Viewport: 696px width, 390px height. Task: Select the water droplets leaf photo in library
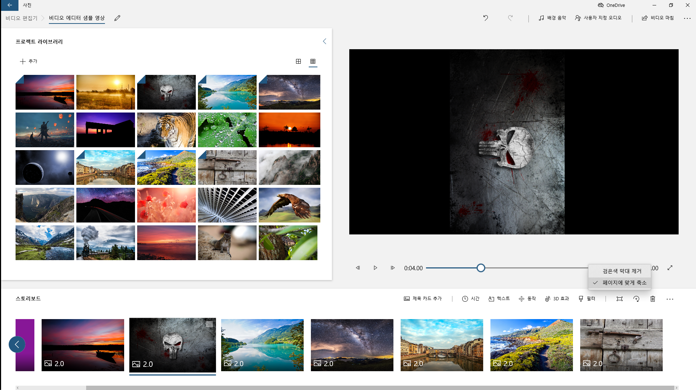[x=227, y=130]
